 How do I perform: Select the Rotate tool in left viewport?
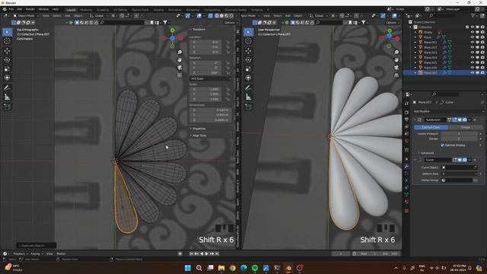(x=7, y=59)
